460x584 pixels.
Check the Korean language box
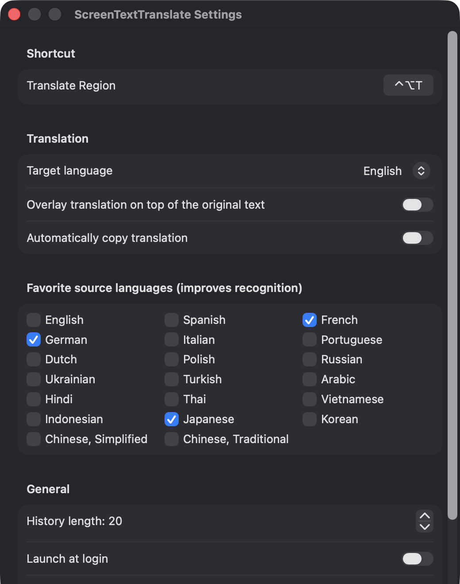(310, 419)
